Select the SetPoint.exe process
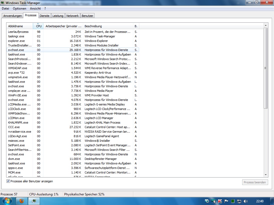The height and width of the screenshot is (205, 274). pyautogui.click(x=73, y=145)
